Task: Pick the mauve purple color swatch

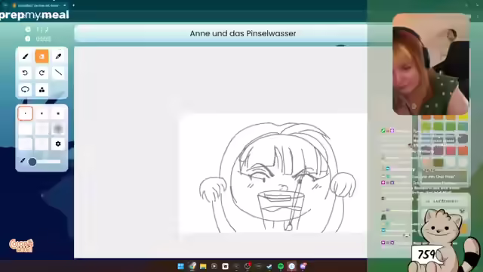Action: (x=438, y=150)
